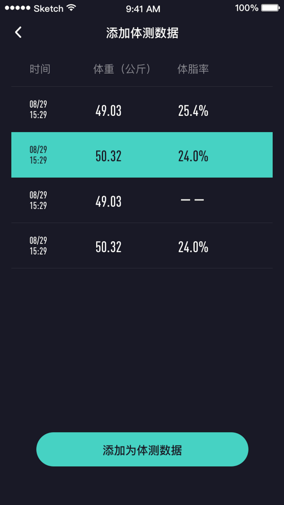Tap the back arrow icon
The image size is (284, 505).
18,33
